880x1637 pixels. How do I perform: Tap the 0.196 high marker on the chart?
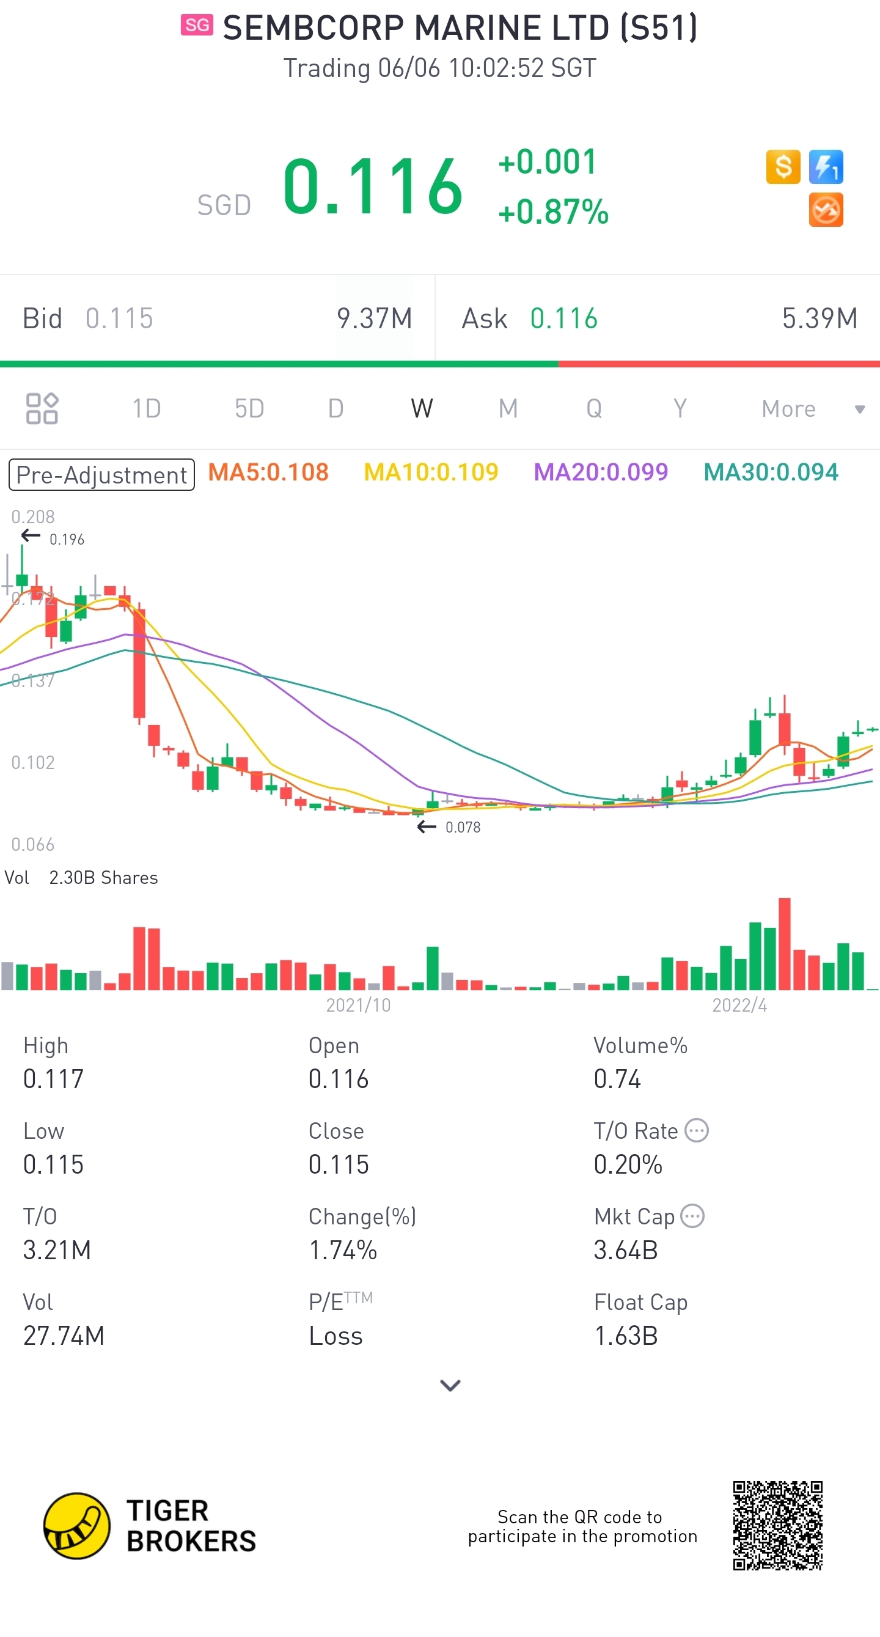pyautogui.click(x=67, y=540)
